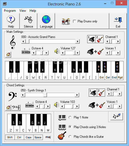Click the notes-and-eraser button
The width and height of the screenshot is (129, 146).
(117, 116)
